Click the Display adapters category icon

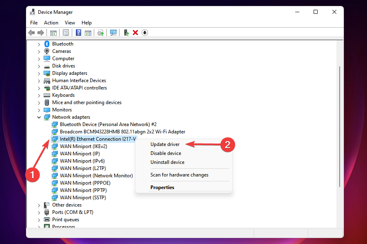47,73
